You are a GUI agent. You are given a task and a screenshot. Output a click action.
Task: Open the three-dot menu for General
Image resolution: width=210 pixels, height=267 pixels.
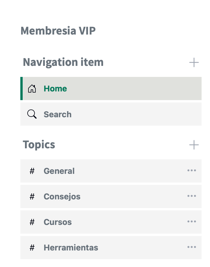click(192, 170)
